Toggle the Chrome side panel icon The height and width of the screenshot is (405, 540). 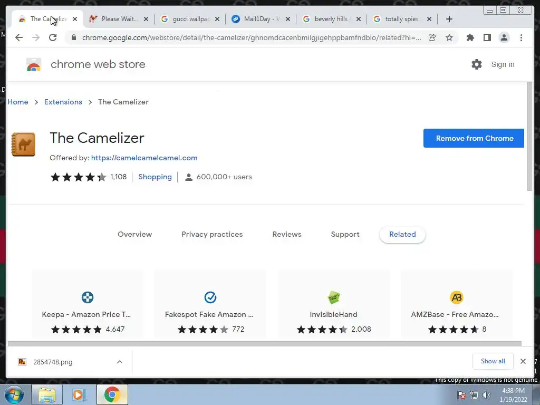(487, 37)
